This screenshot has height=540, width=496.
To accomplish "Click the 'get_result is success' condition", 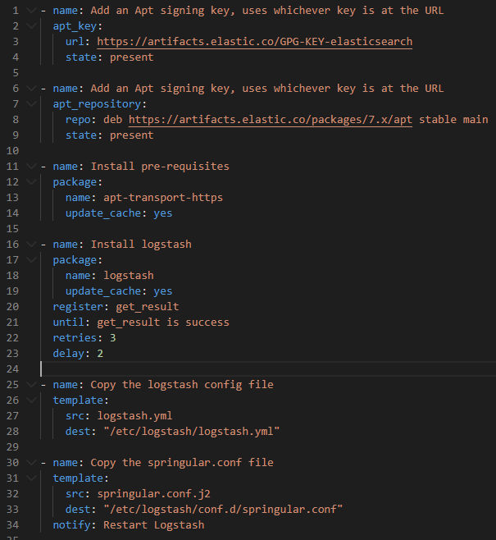I will [163, 323].
